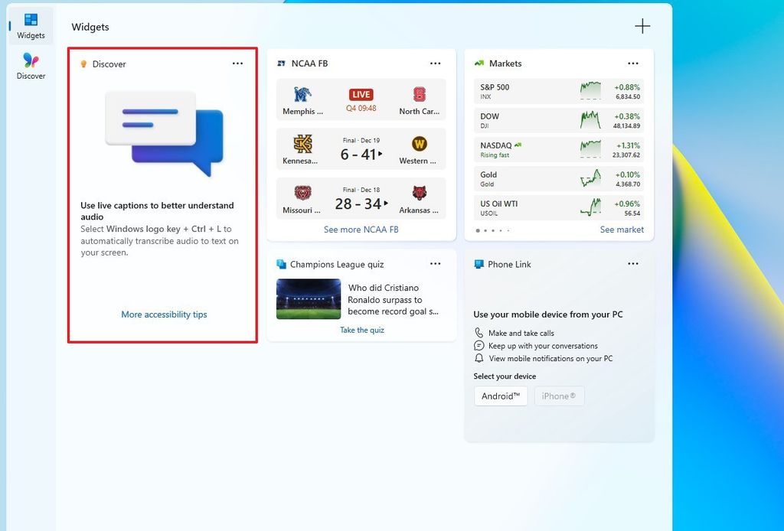Viewport: 784px width, 531px height.
Task: Click the S&P 500 name label
Action: click(495, 87)
